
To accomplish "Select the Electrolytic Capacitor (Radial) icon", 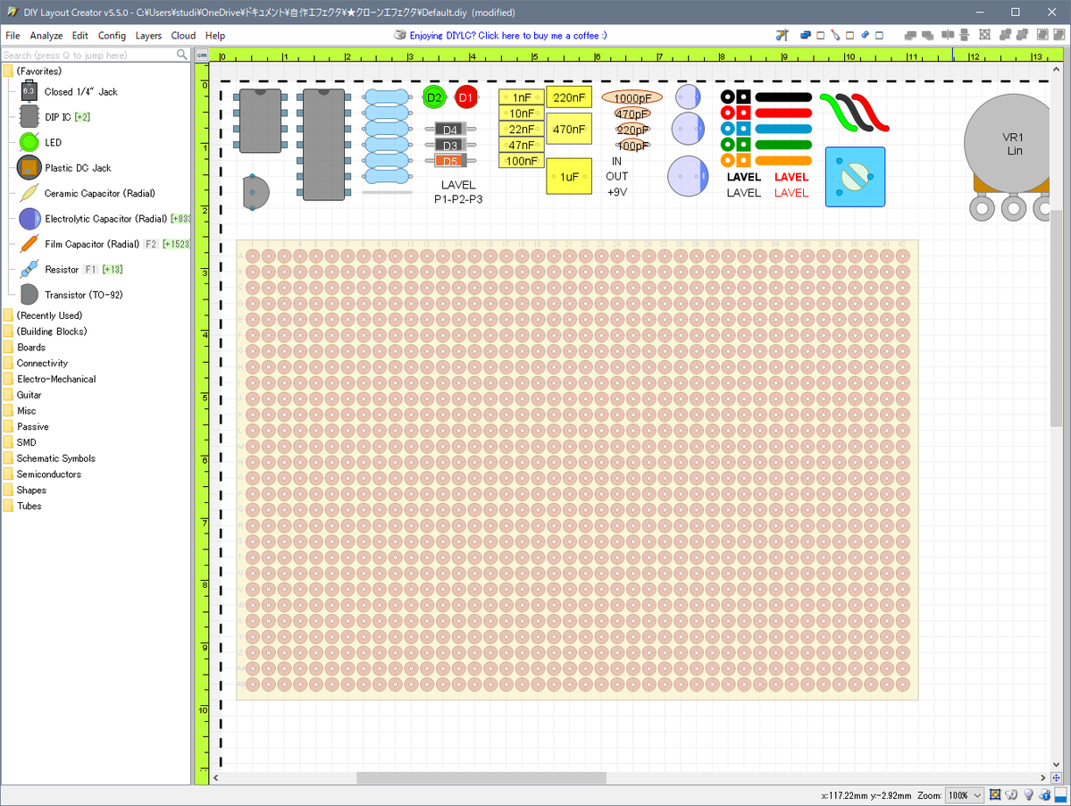I will point(29,219).
